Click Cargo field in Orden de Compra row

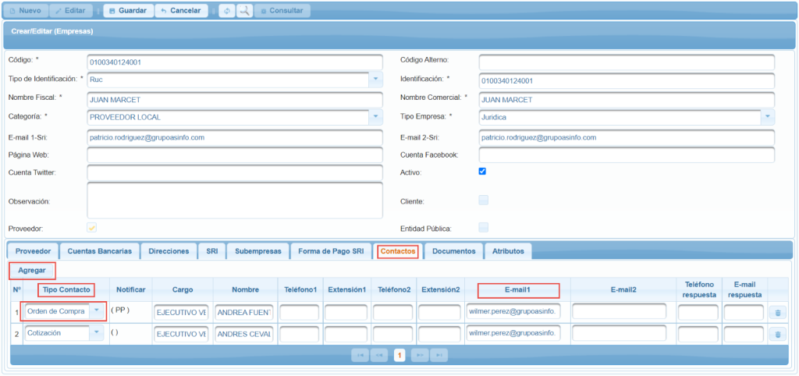point(181,312)
